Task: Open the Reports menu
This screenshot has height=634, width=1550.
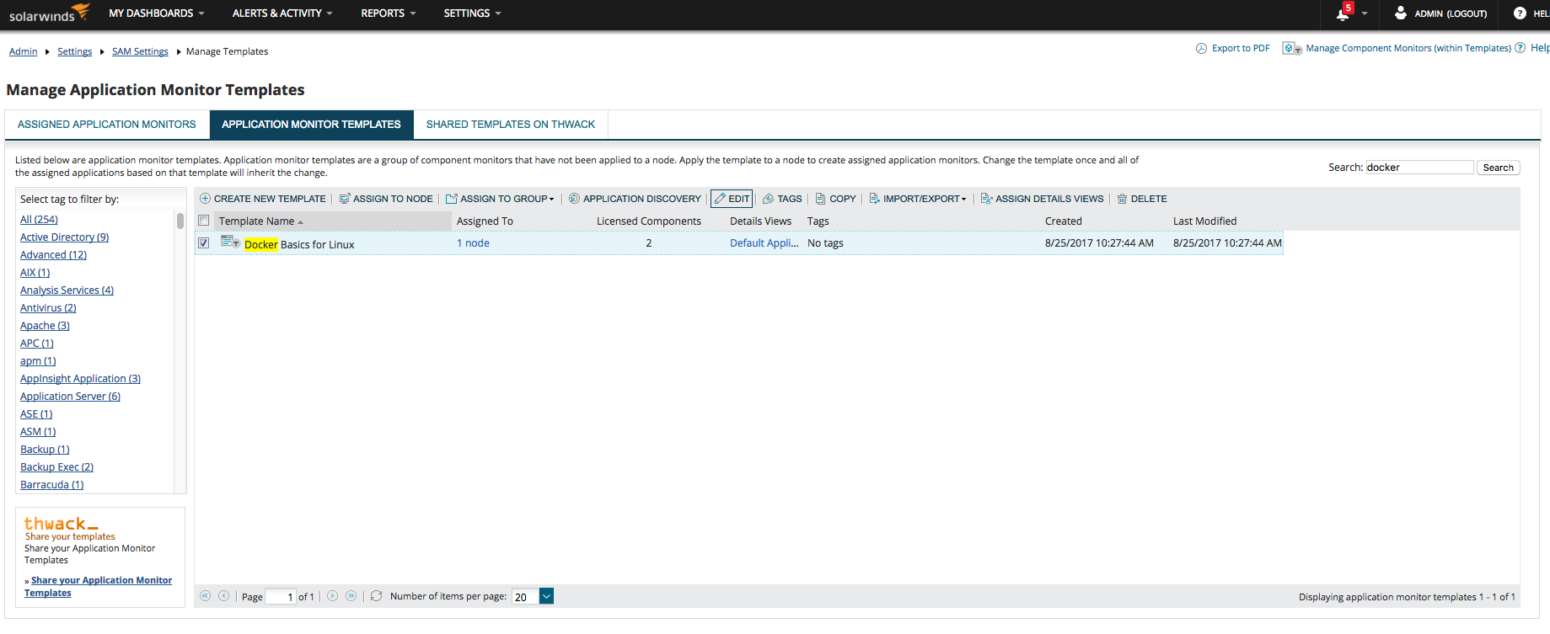Action: pyautogui.click(x=389, y=13)
